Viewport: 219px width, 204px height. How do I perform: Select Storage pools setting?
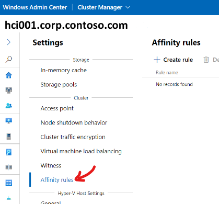(59, 85)
